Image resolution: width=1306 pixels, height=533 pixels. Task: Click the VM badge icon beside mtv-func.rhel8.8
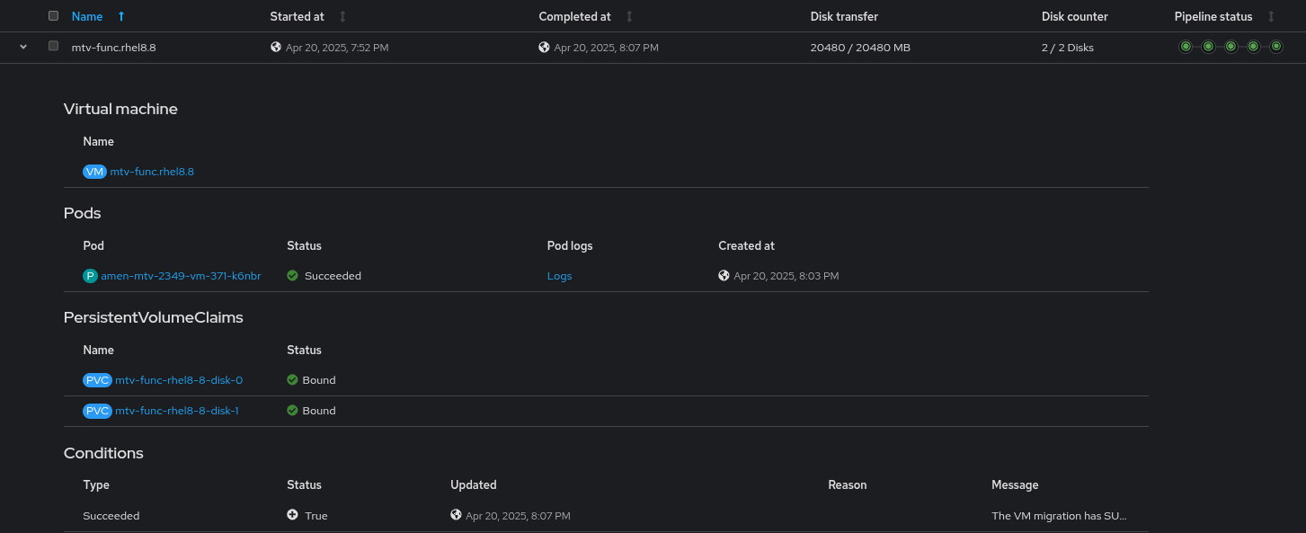coord(94,172)
